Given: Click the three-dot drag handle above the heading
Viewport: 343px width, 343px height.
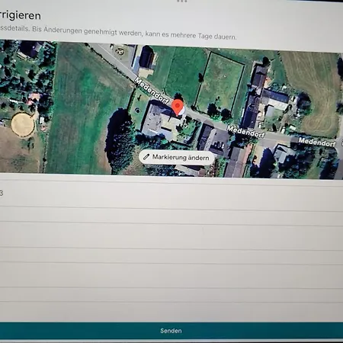Looking at the screenshot, I should tap(182, 1).
